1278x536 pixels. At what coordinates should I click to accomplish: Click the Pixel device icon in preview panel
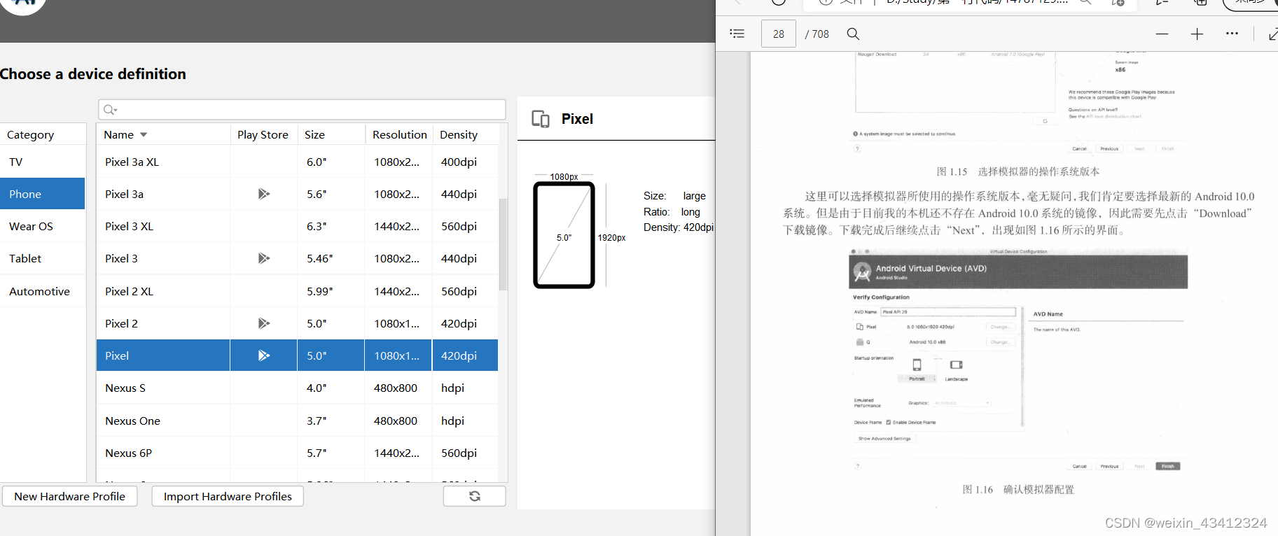point(541,119)
